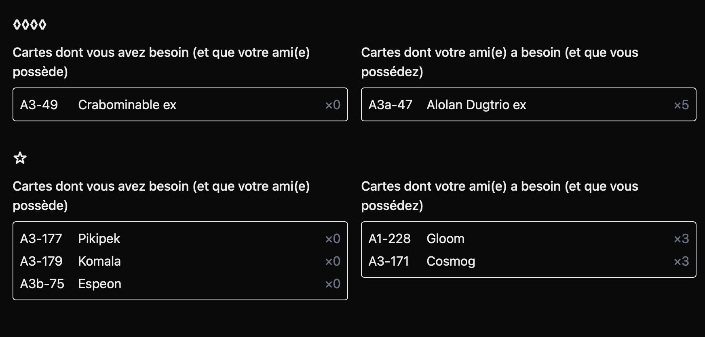Click card number A3-49
Image resolution: width=705 pixels, height=337 pixels.
tap(39, 105)
